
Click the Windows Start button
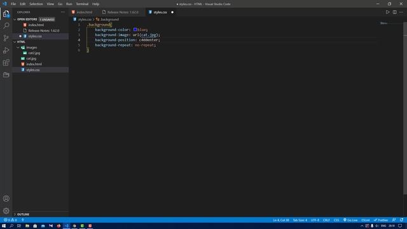(4, 226)
